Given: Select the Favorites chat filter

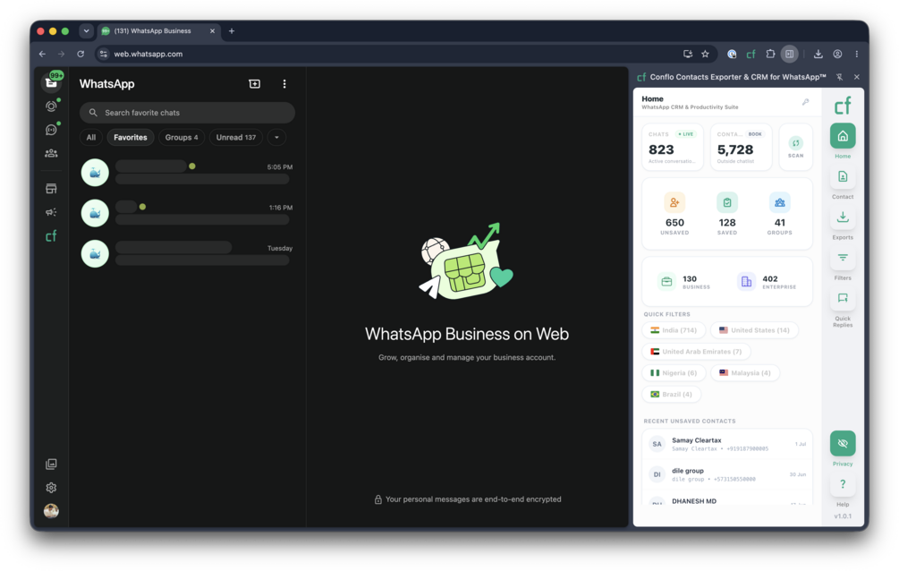Looking at the screenshot, I should [x=130, y=137].
